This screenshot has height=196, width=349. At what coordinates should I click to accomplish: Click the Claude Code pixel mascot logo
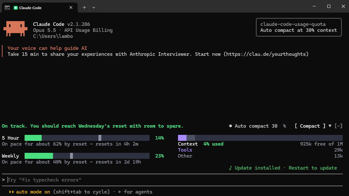(x=15, y=29)
